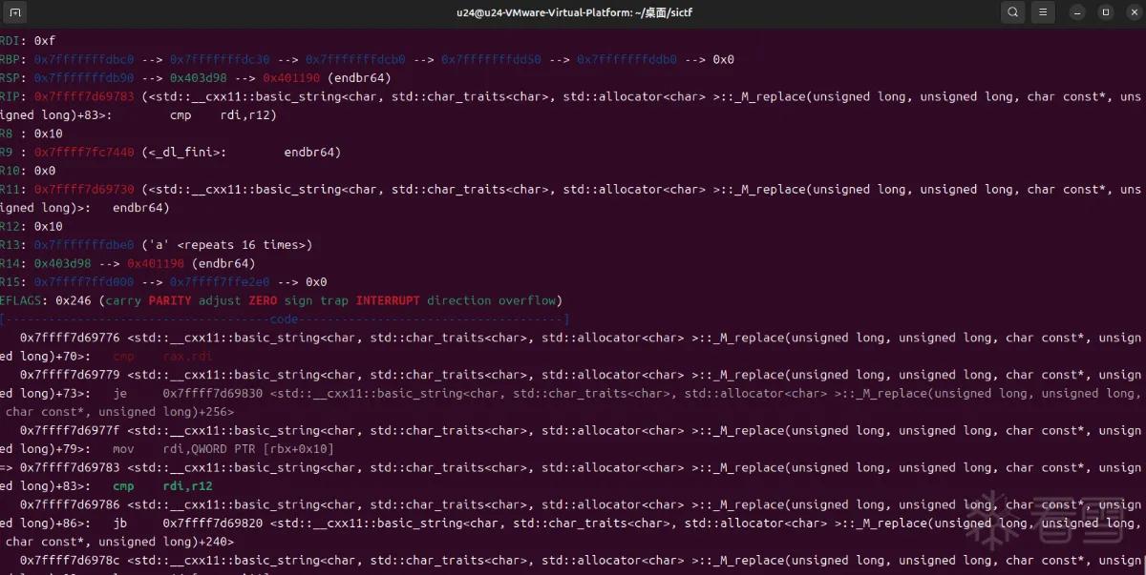The image size is (1146, 575).
Task: Click the current instruction cmp rdi,r12
Action: click(162, 486)
